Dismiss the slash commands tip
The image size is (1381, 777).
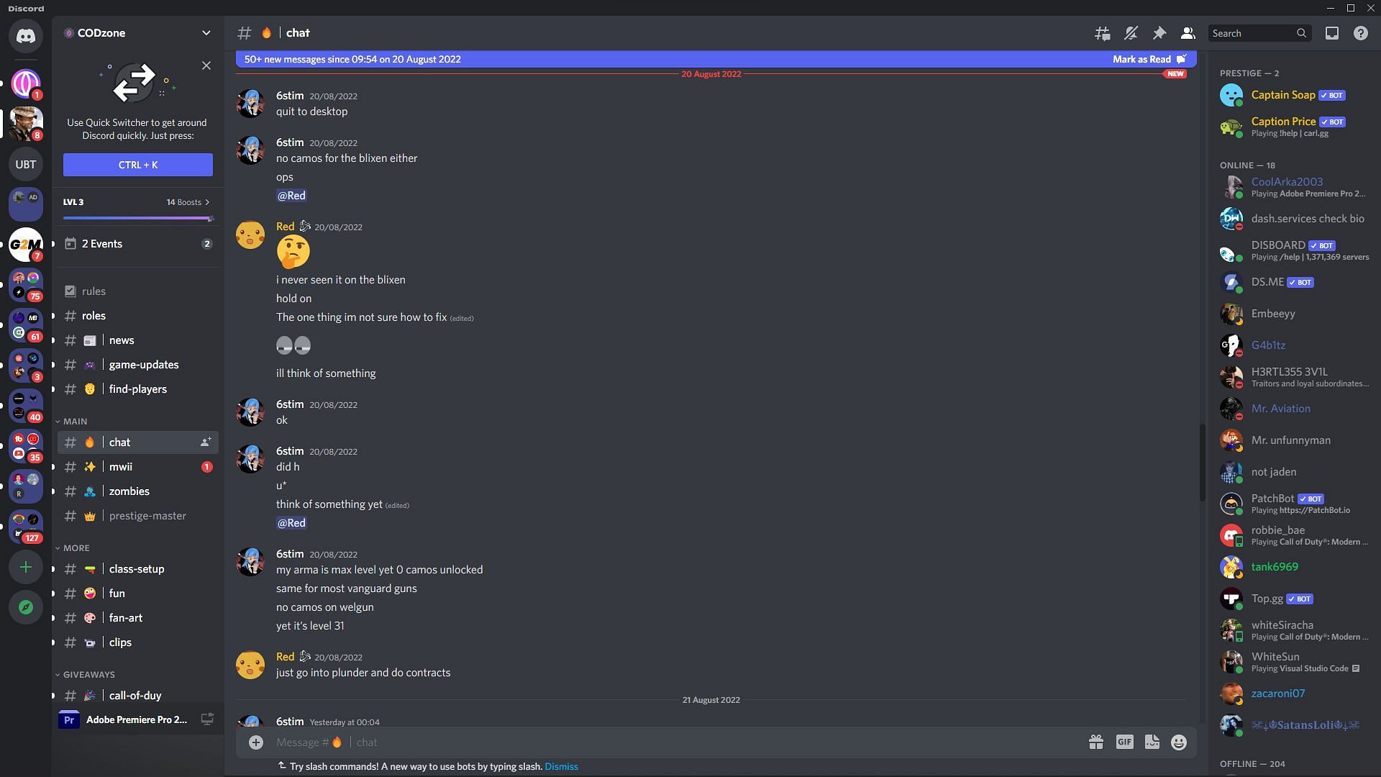560,765
